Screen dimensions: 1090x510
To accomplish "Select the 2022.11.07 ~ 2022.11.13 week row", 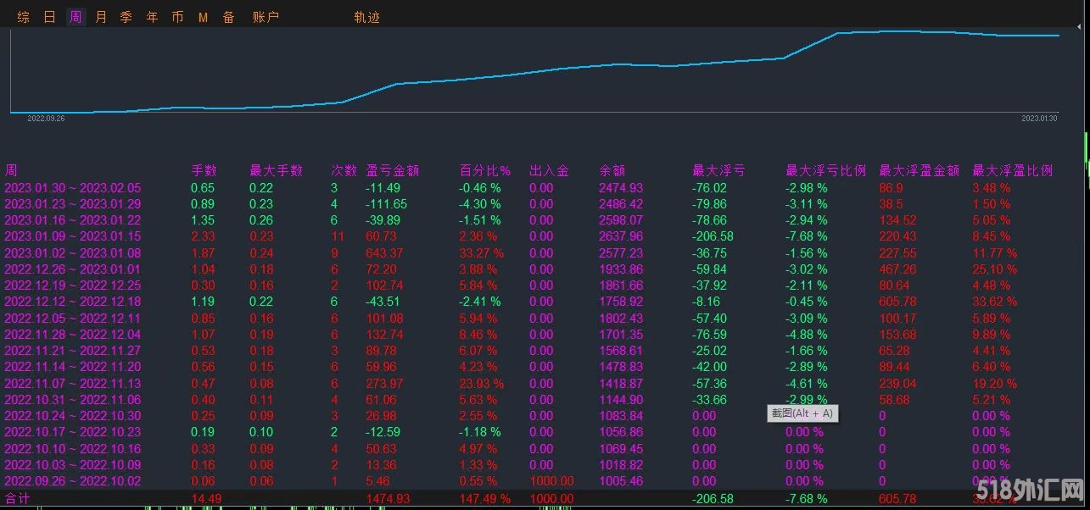I will tap(72, 383).
